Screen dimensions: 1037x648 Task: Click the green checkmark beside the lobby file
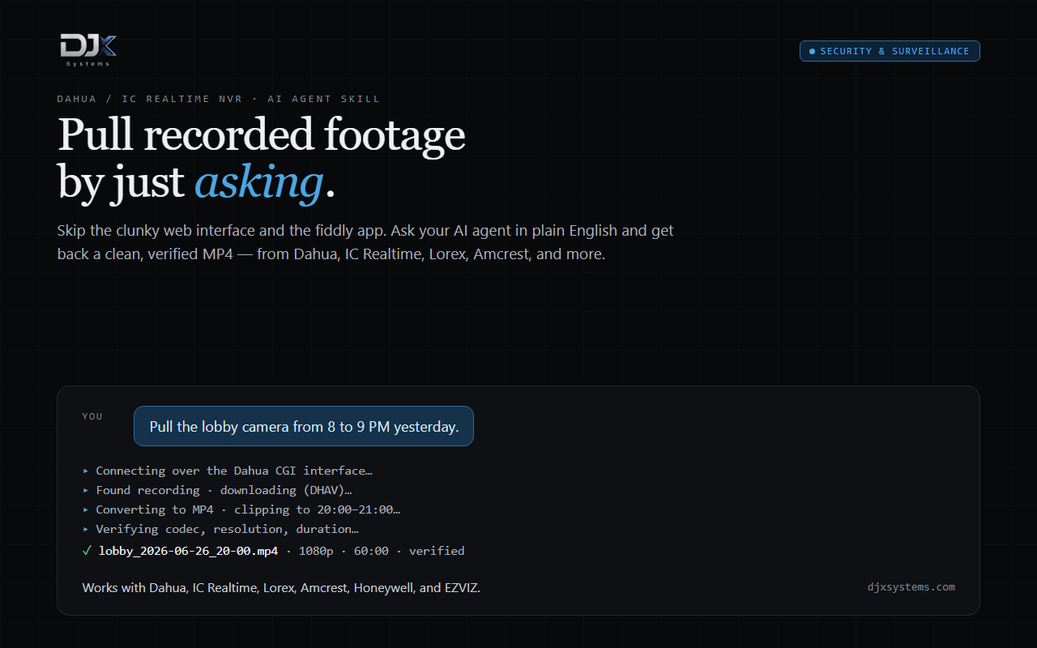coord(87,551)
